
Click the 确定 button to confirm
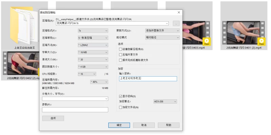pos(119,125)
